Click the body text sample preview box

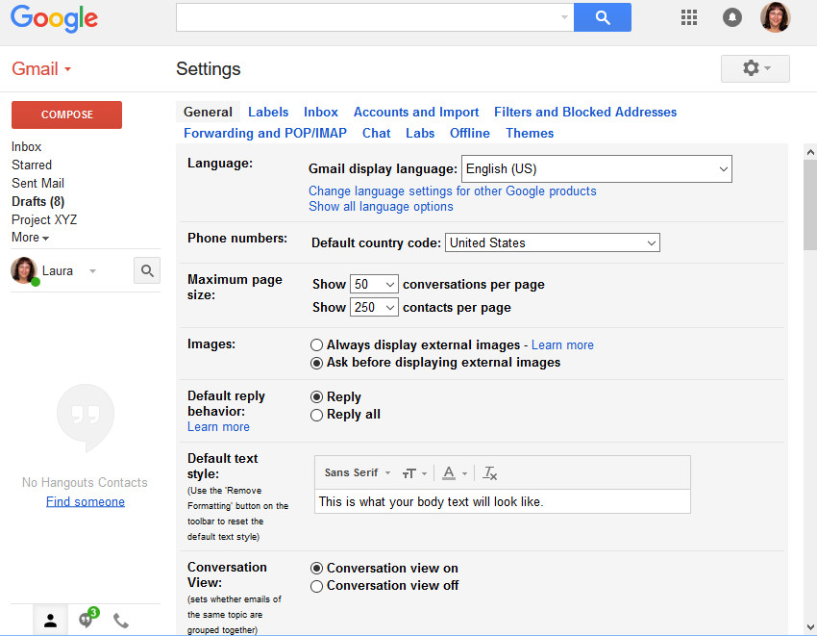point(503,501)
